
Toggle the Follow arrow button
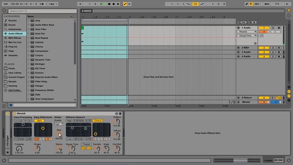80,4
